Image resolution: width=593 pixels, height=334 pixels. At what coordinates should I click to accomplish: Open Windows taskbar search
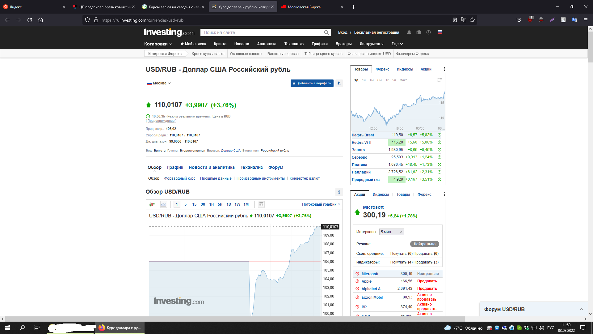point(22,328)
